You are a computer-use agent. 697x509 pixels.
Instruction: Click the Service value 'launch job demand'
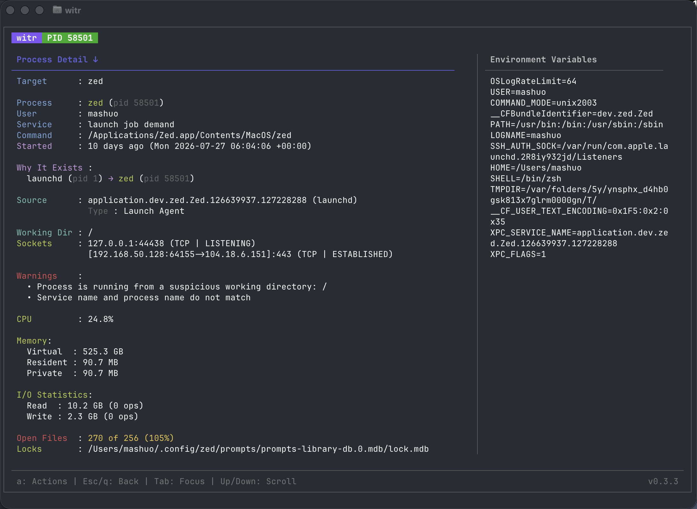(131, 124)
